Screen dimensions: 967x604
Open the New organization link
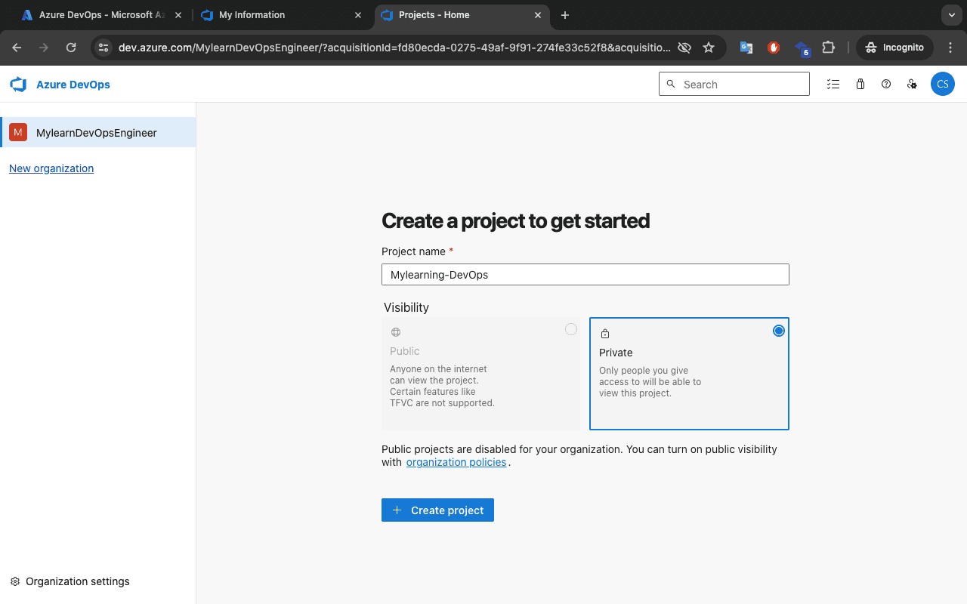click(x=51, y=168)
